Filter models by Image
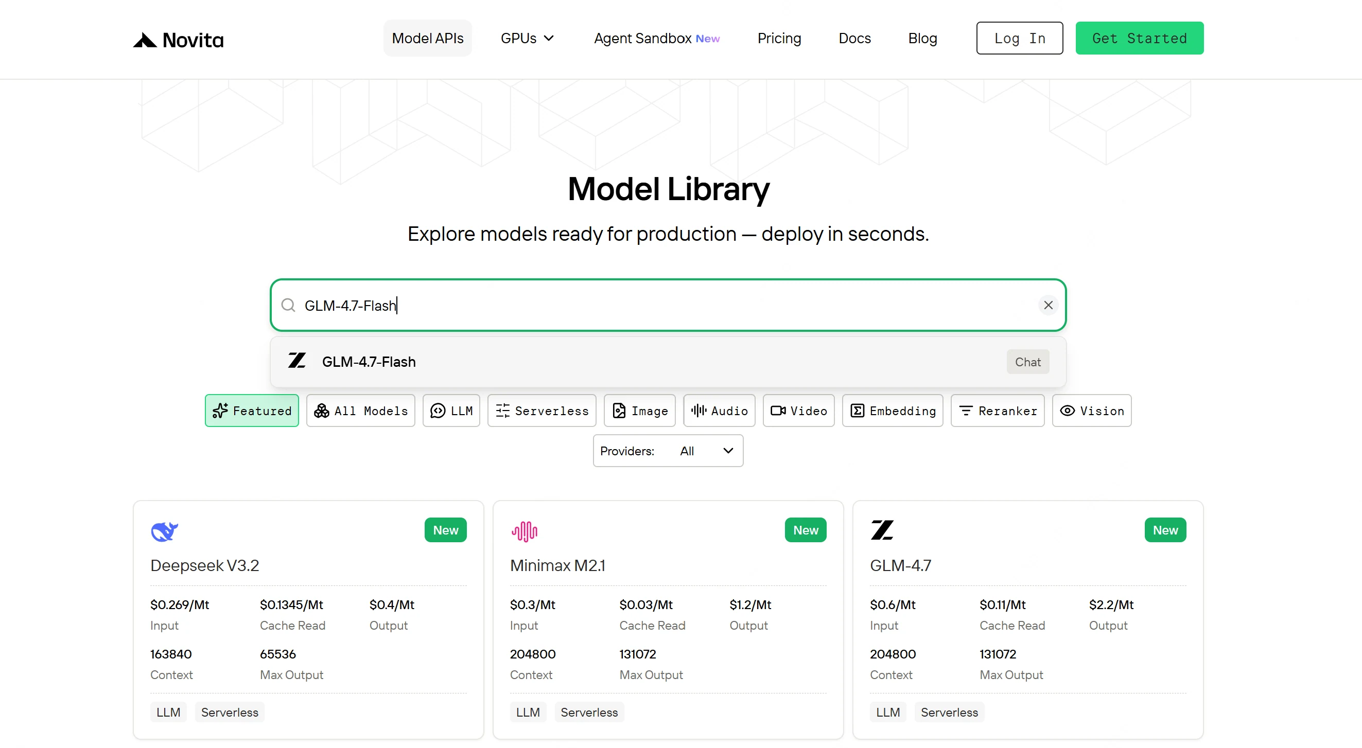The width and height of the screenshot is (1362, 748). click(640, 411)
